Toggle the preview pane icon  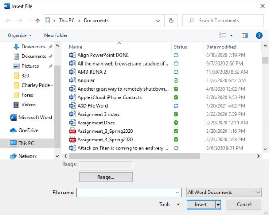tap(245, 35)
